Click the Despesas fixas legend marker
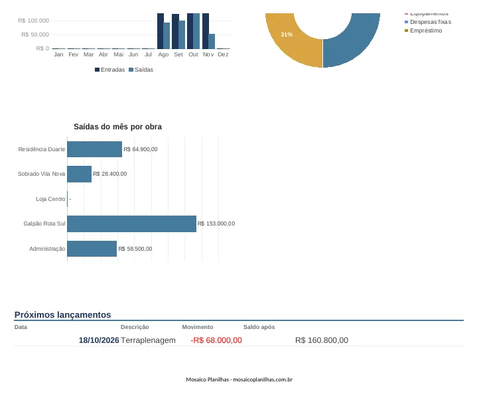 pyautogui.click(x=406, y=22)
